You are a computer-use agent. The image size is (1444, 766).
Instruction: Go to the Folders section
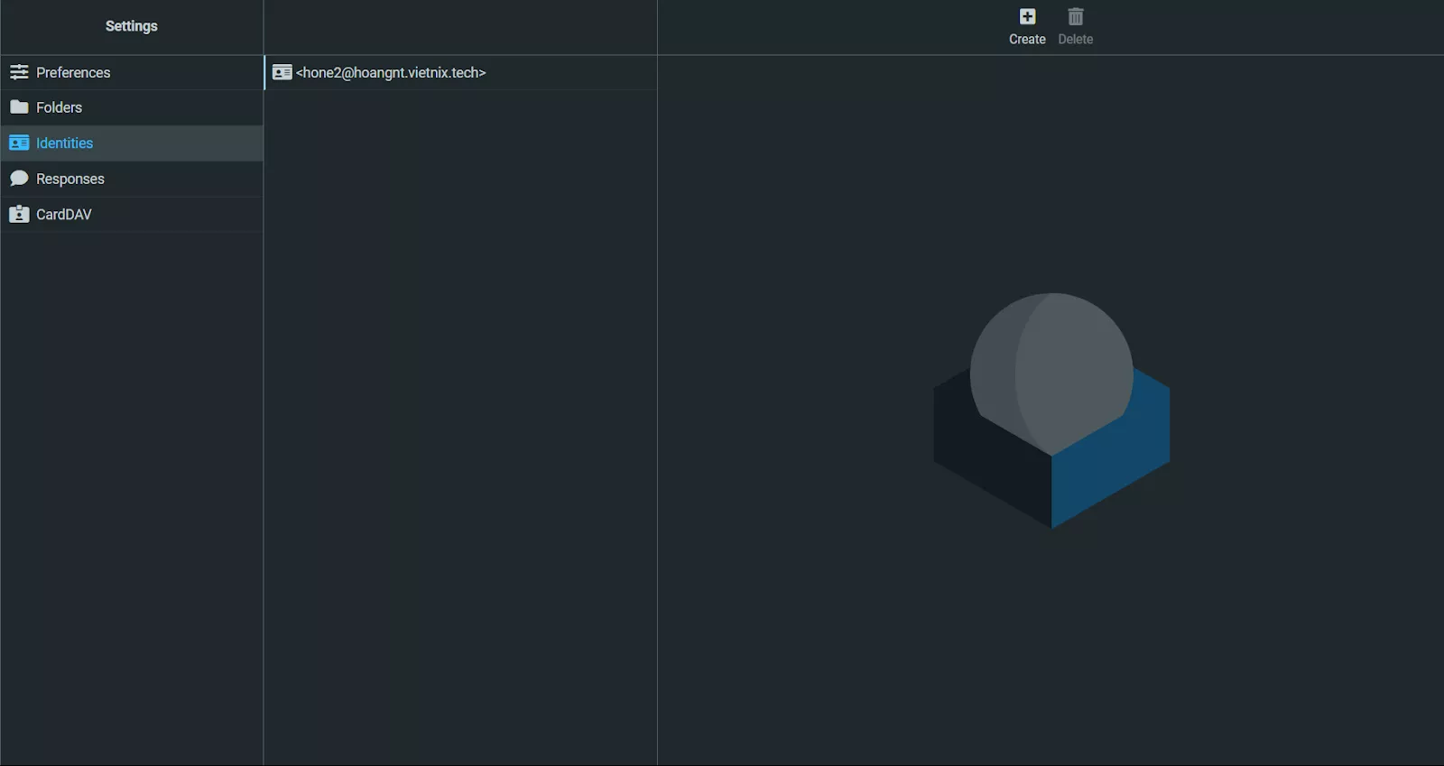click(59, 107)
